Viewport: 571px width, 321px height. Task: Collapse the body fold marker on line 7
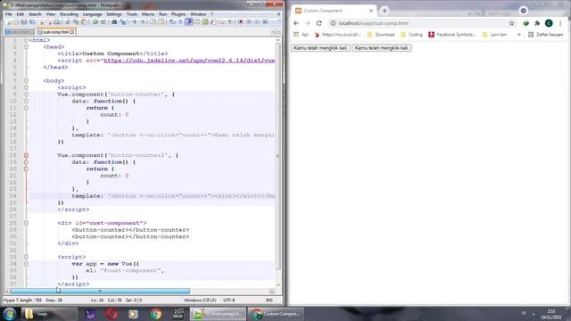(26, 81)
